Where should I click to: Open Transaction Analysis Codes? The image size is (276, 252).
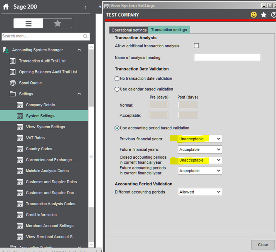[x=51, y=204]
